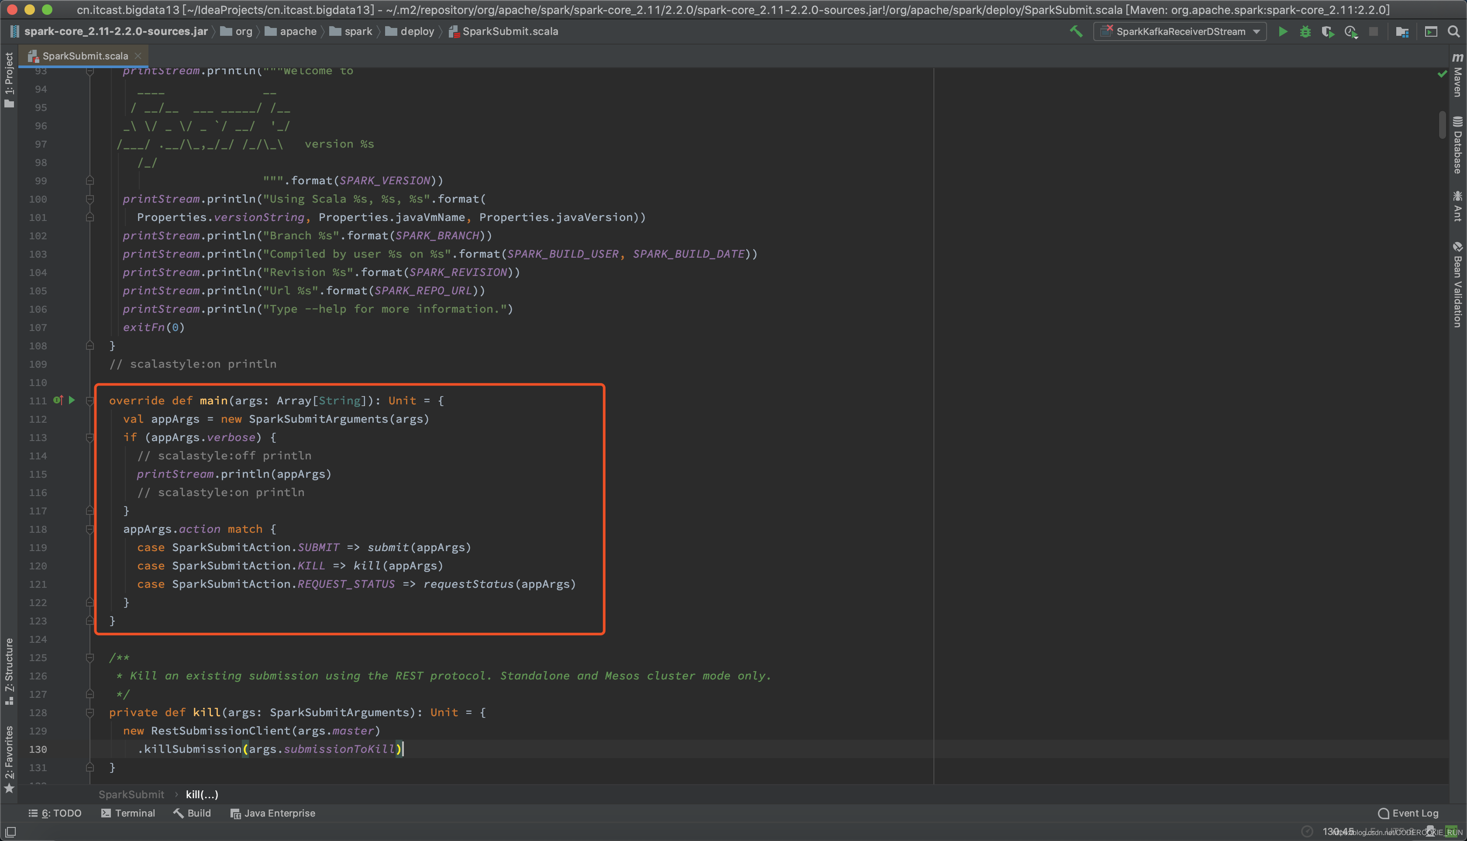Open the 6: TODO tool window
This screenshot has width=1467, height=841.
click(x=55, y=813)
